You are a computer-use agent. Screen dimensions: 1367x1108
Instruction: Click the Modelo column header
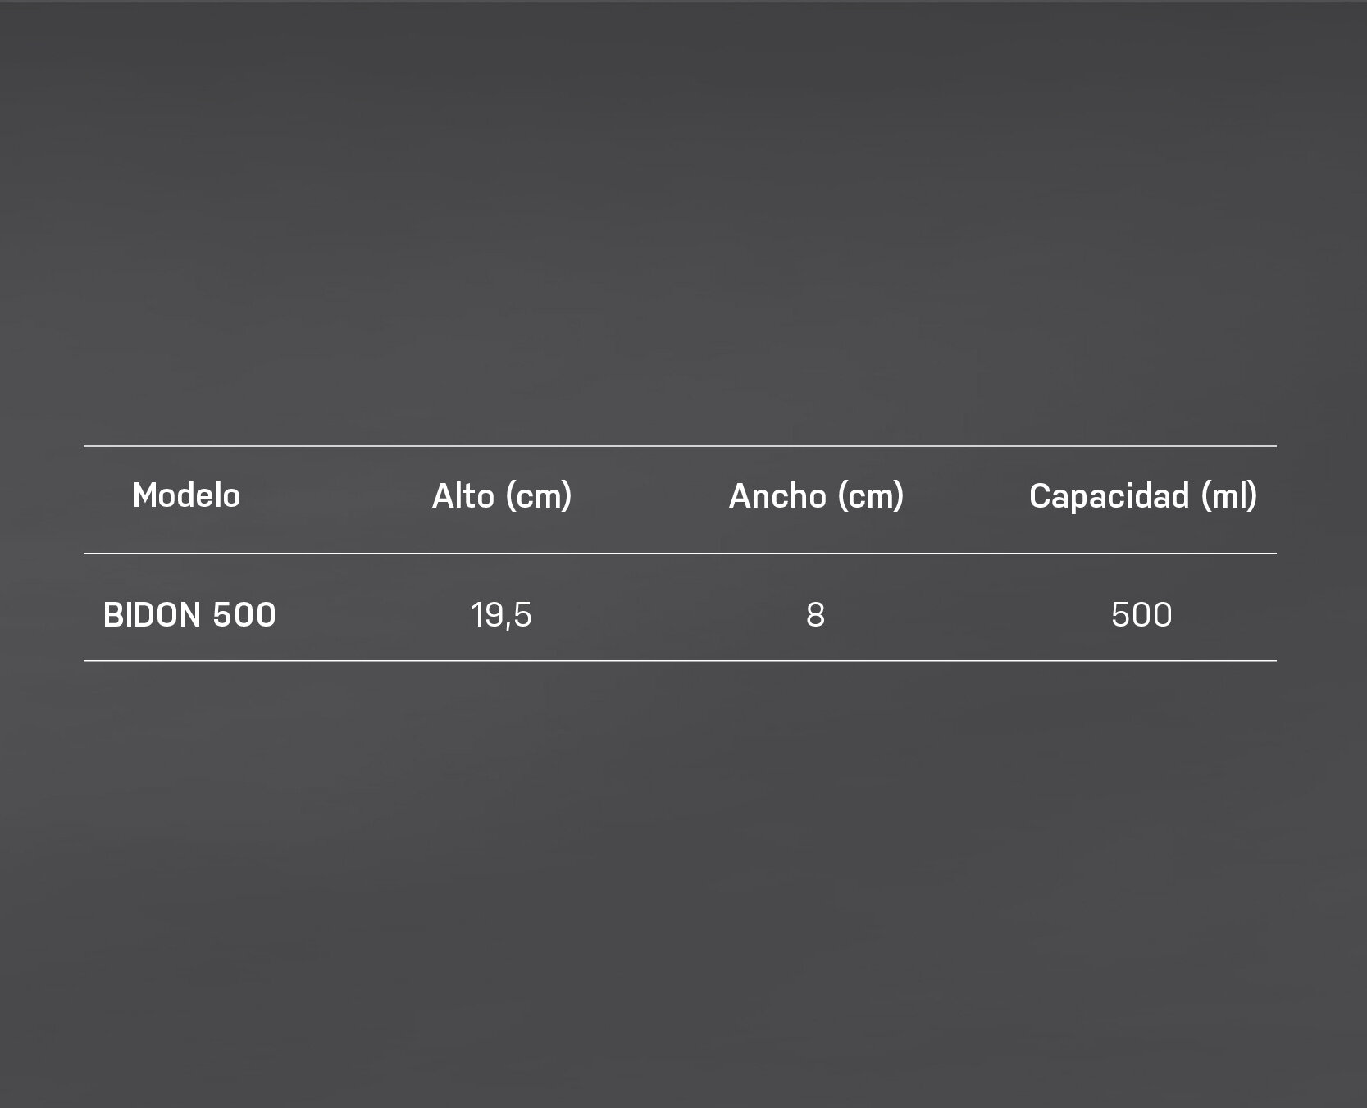point(186,495)
